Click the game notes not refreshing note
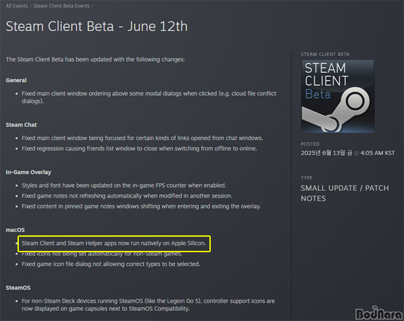 click(x=127, y=196)
